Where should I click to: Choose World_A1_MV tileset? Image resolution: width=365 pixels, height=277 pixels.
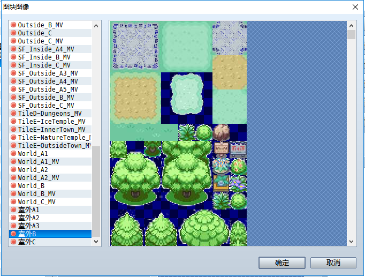50,161
